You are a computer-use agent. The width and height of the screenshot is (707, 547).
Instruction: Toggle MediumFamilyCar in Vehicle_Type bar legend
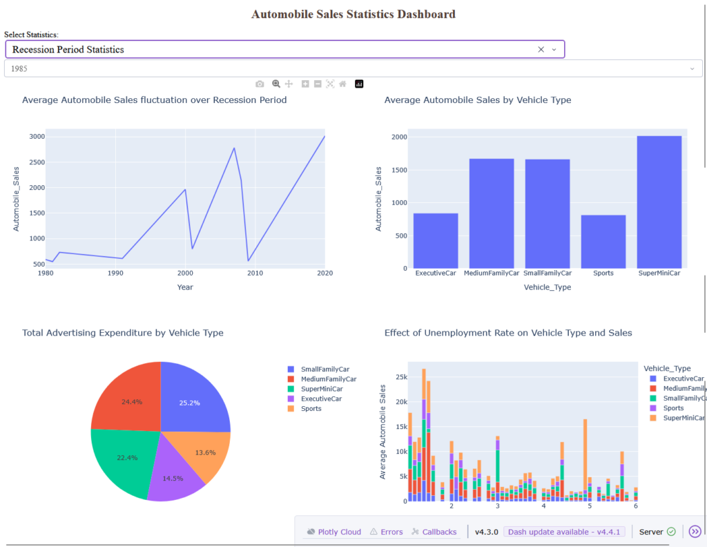[678, 388]
